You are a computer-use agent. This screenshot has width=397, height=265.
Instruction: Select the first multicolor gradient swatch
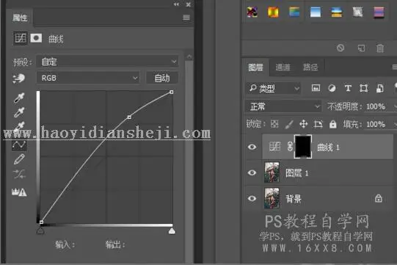point(252,12)
